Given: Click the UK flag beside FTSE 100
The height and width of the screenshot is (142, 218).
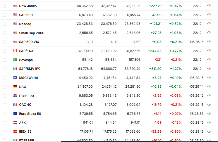Looking at the screenshot, I should tap(15, 96).
